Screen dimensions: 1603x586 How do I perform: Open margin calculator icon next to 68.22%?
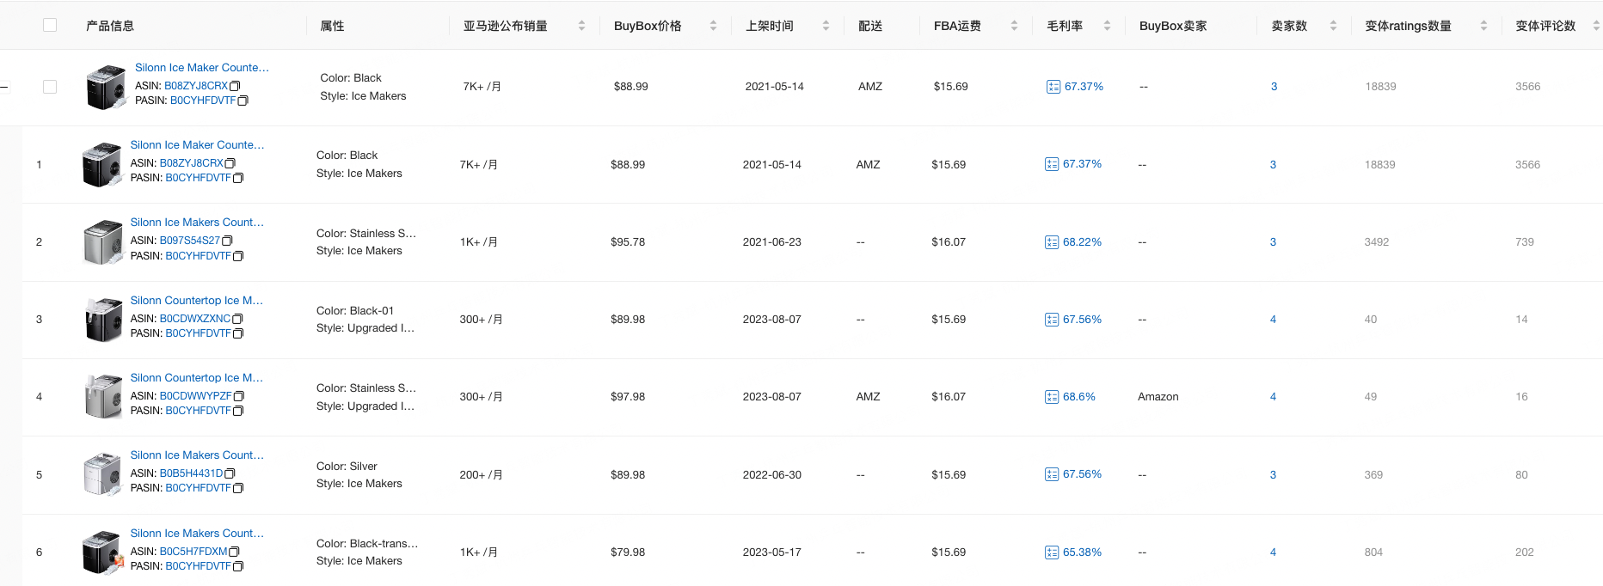click(x=1052, y=242)
